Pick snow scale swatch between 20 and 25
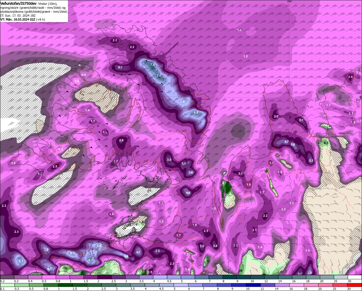The image size is (362, 291). pos(327,277)
